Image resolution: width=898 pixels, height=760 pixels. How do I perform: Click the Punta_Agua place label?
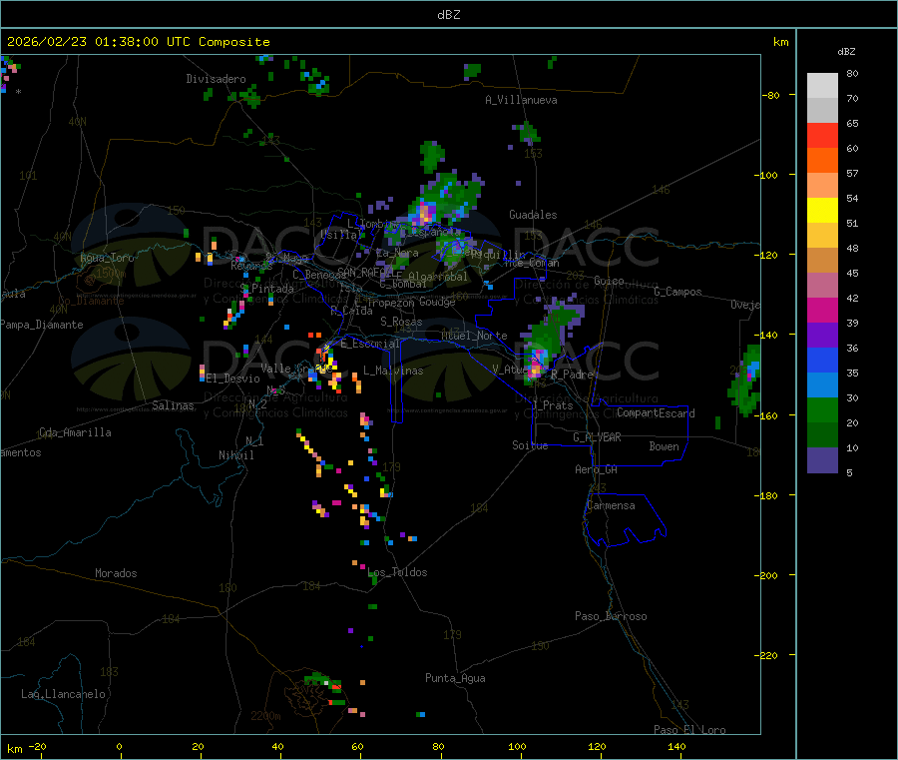coord(455,678)
